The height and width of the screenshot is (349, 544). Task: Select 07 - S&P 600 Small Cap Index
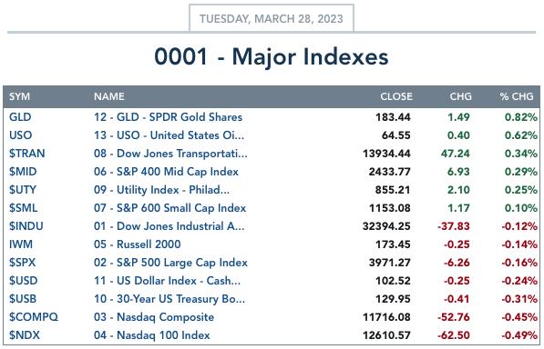(x=169, y=208)
